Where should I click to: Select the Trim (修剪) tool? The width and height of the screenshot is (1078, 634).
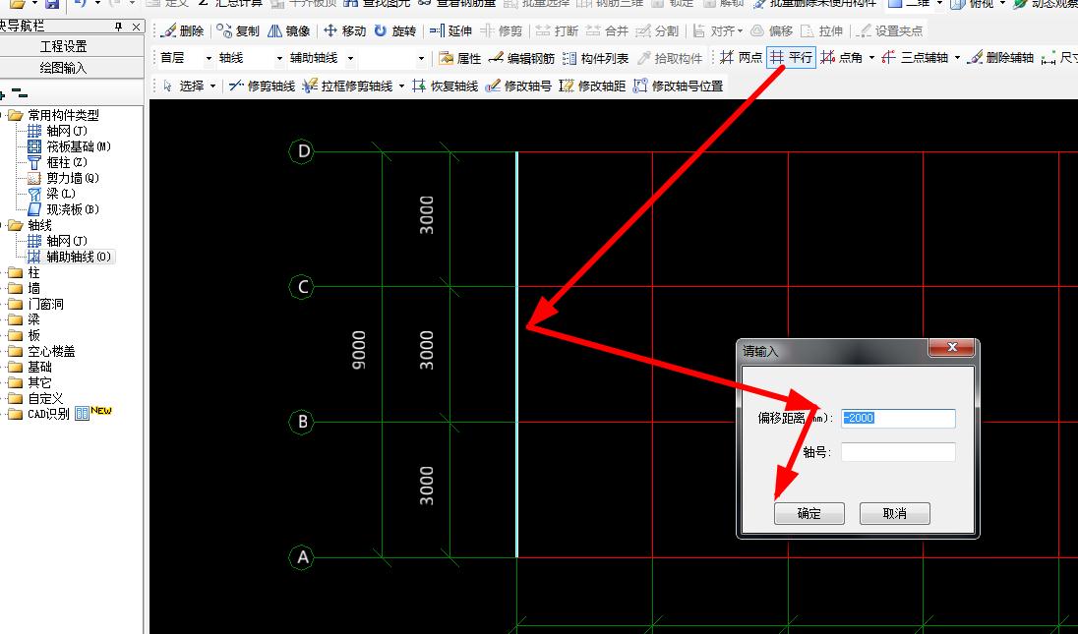(x=502, y=30)
